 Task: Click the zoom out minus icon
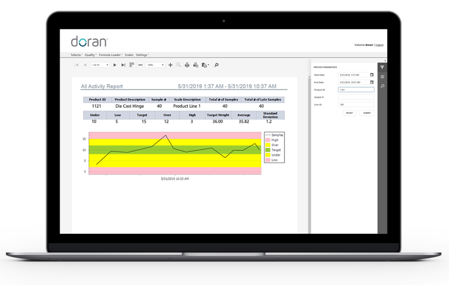[x=140, y=65]
